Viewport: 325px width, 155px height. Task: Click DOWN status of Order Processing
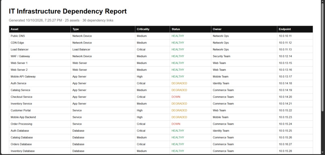point(176,124)
